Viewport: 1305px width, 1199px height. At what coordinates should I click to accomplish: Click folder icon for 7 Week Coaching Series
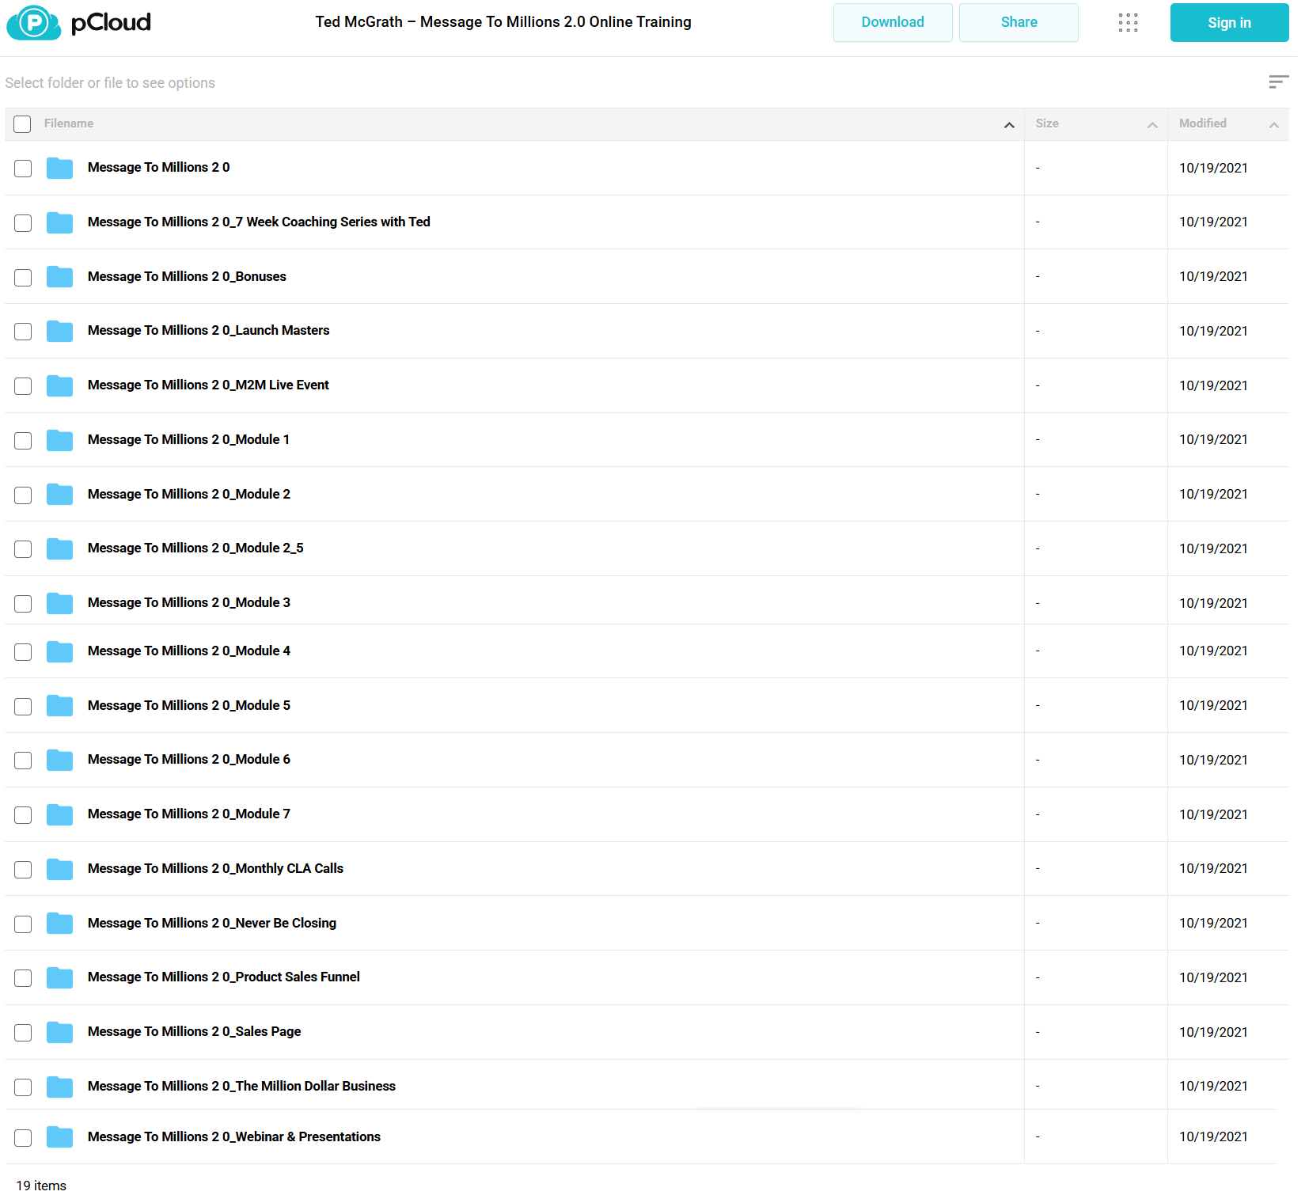coord(59,222)
